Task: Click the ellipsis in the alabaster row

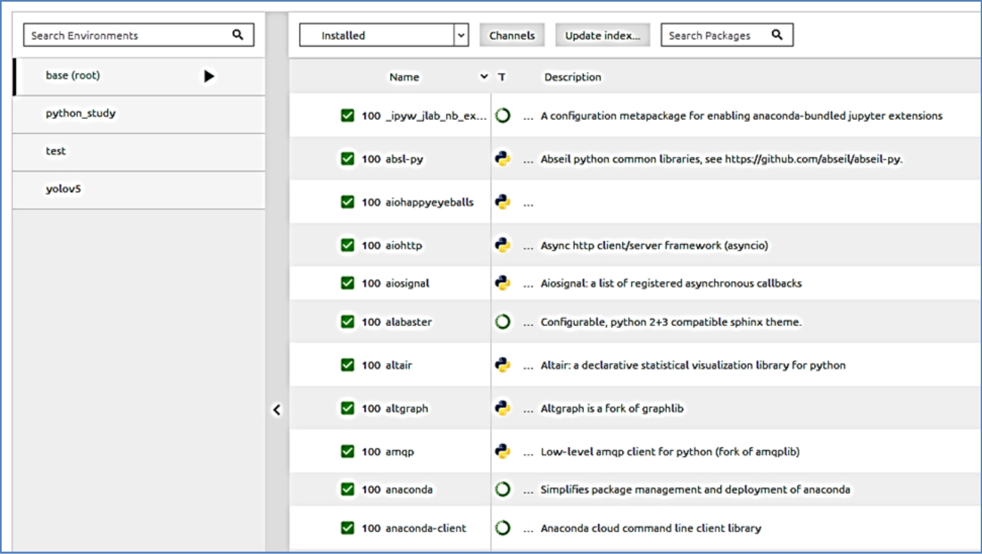Action: 528,324
